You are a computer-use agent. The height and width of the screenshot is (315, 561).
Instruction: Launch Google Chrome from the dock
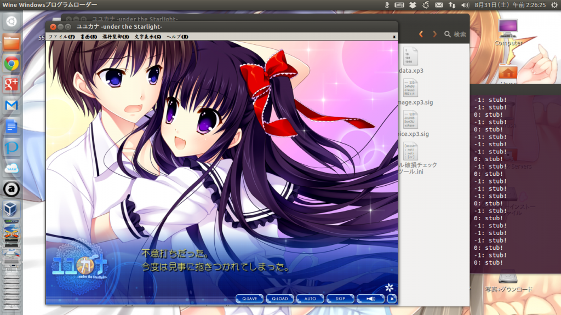pyautogui.click(x=12, y=64)
